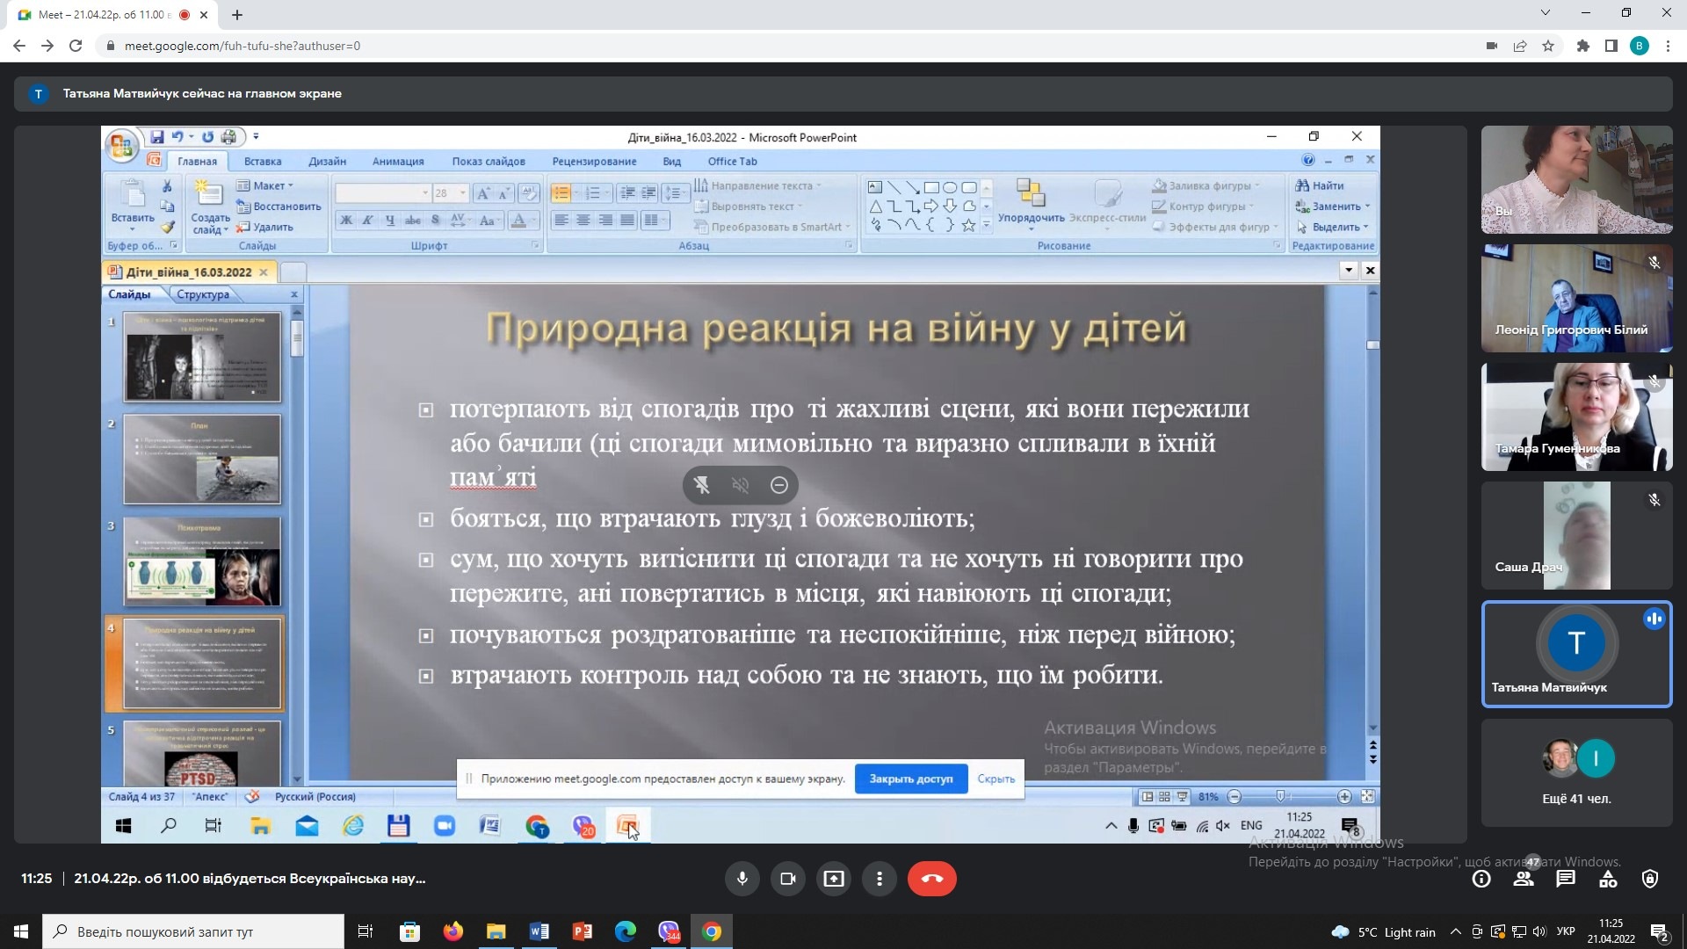Toggle the chat with everyone panel
The width and height of the screenshot is (1687, 949).
(x=1566, y=879)
